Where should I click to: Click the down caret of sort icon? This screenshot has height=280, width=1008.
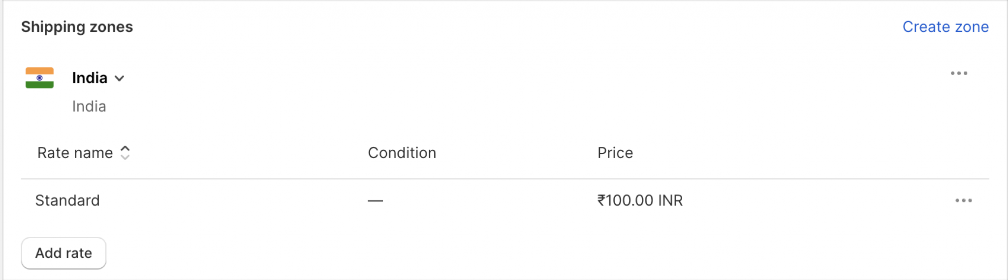[125, 157]
